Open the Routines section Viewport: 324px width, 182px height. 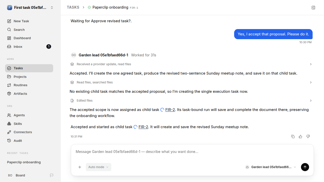pos(29,85)
